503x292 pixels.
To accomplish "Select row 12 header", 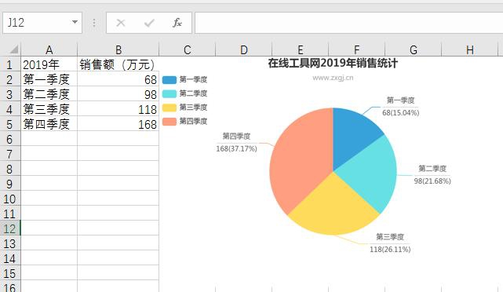I will [x=10, y=228].
